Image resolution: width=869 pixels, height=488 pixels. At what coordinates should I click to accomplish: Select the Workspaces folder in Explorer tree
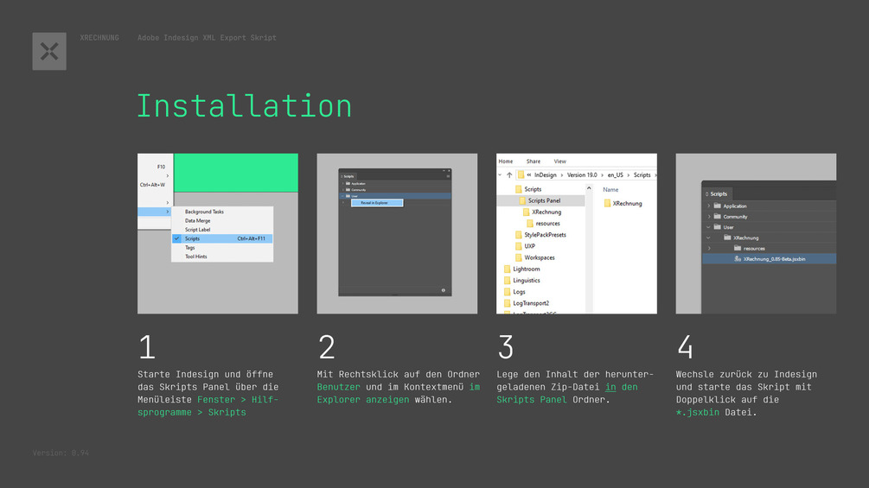coord(535,257)
